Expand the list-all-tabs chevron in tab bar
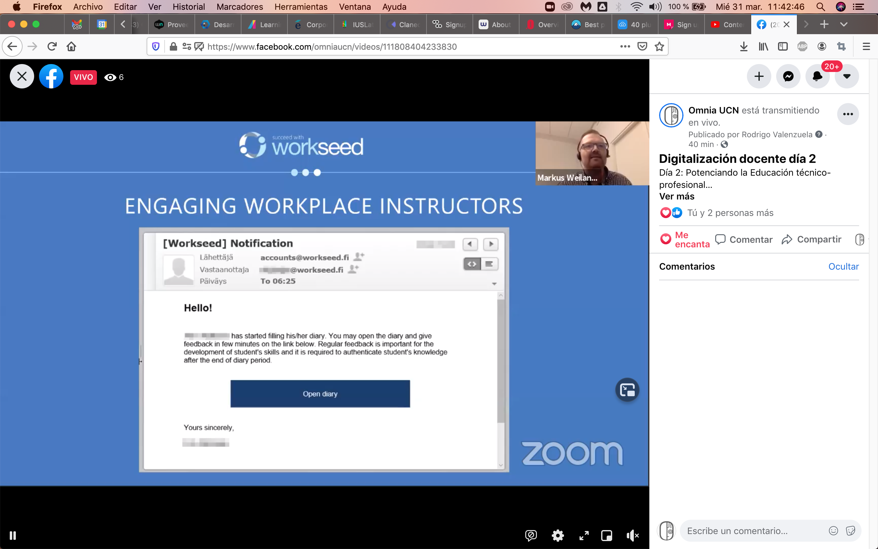878x549 pixels. click(x=844, y=24)
